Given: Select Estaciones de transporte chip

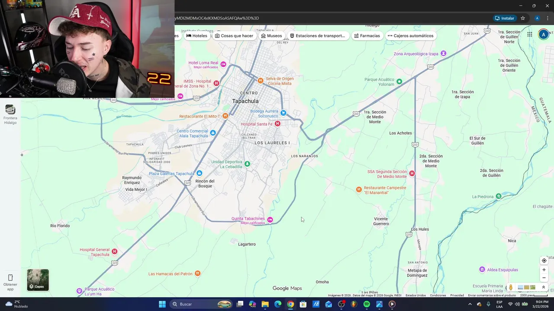Looking at the screenshot, I should coord(317,36).
